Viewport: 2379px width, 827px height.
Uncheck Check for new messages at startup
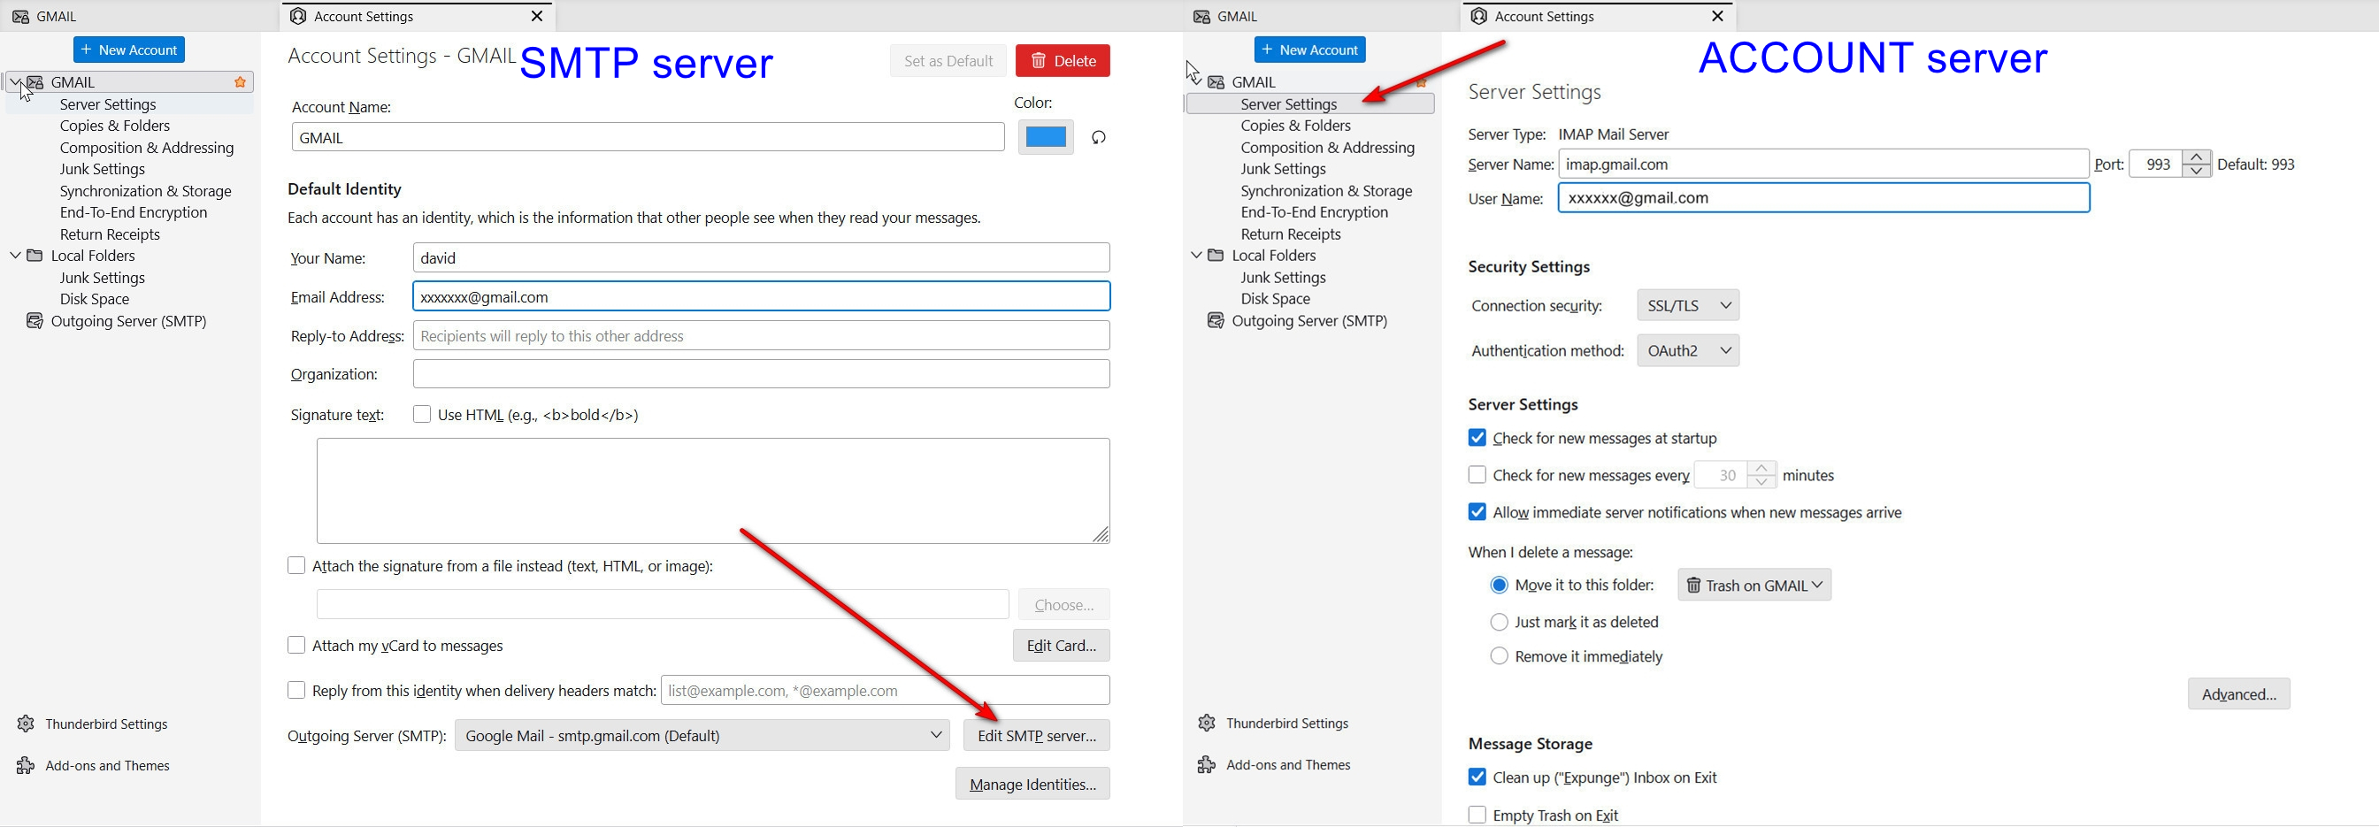[x=1477, y=438]
